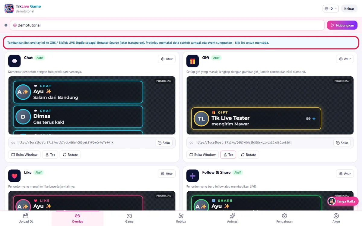Image resolution: width=362 pixels, height=226 pixels.
Task: Click the Chat overlay preview area
Action: coord(92,105)
